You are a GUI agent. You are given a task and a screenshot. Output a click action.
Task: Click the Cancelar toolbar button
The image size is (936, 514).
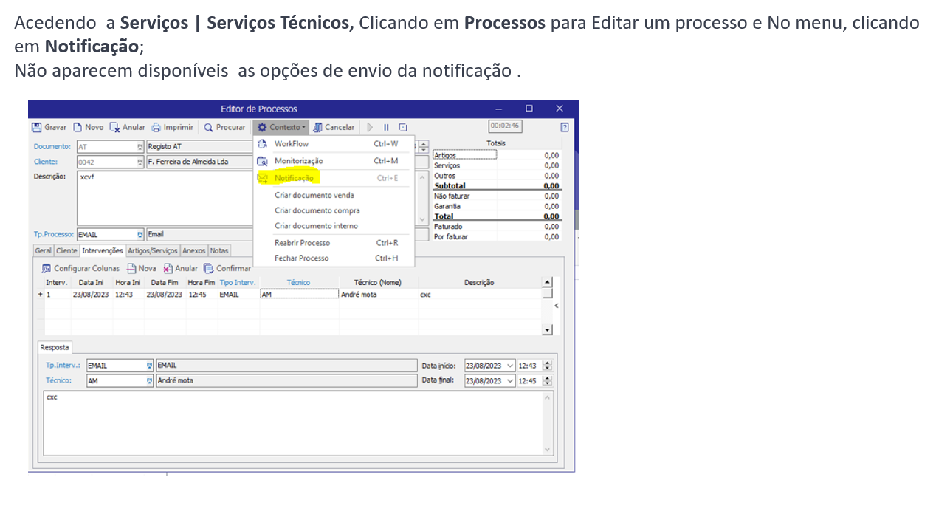pos(334,127)
